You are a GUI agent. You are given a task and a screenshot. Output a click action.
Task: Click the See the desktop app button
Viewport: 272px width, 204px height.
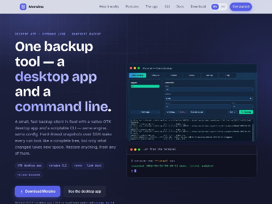click(84, 192)
